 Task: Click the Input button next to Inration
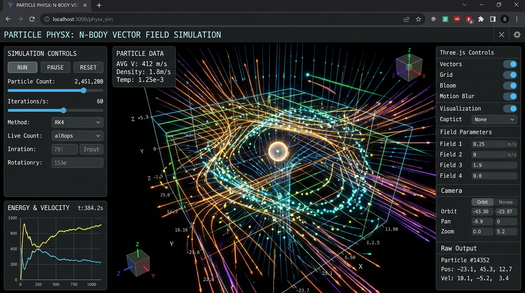(x=91, y=149)
